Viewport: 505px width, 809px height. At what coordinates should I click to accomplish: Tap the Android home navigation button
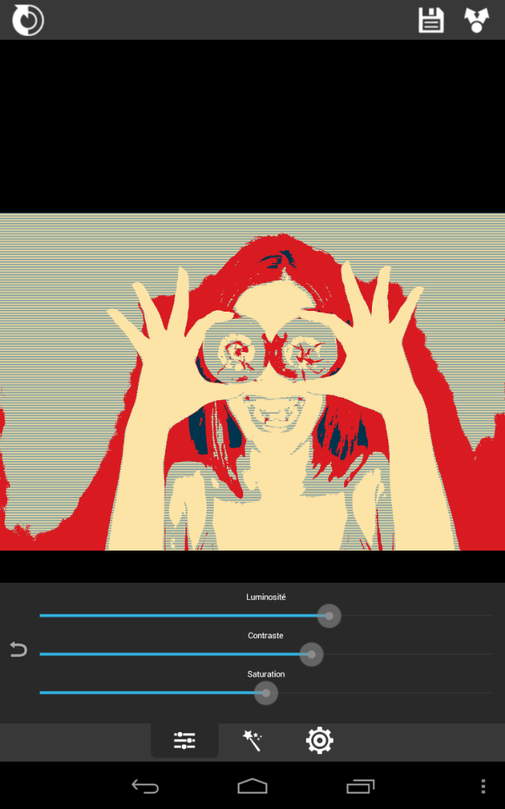(253, 787)
